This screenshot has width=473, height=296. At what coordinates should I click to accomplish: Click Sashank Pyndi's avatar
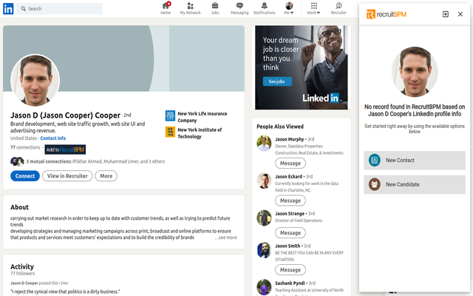pos(264,287)
